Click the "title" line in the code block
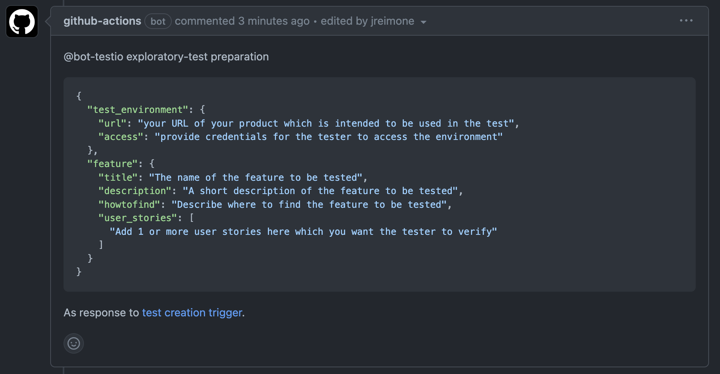Image resolution: width=720 pixels, height=374 pixels. tap(232, 178)
